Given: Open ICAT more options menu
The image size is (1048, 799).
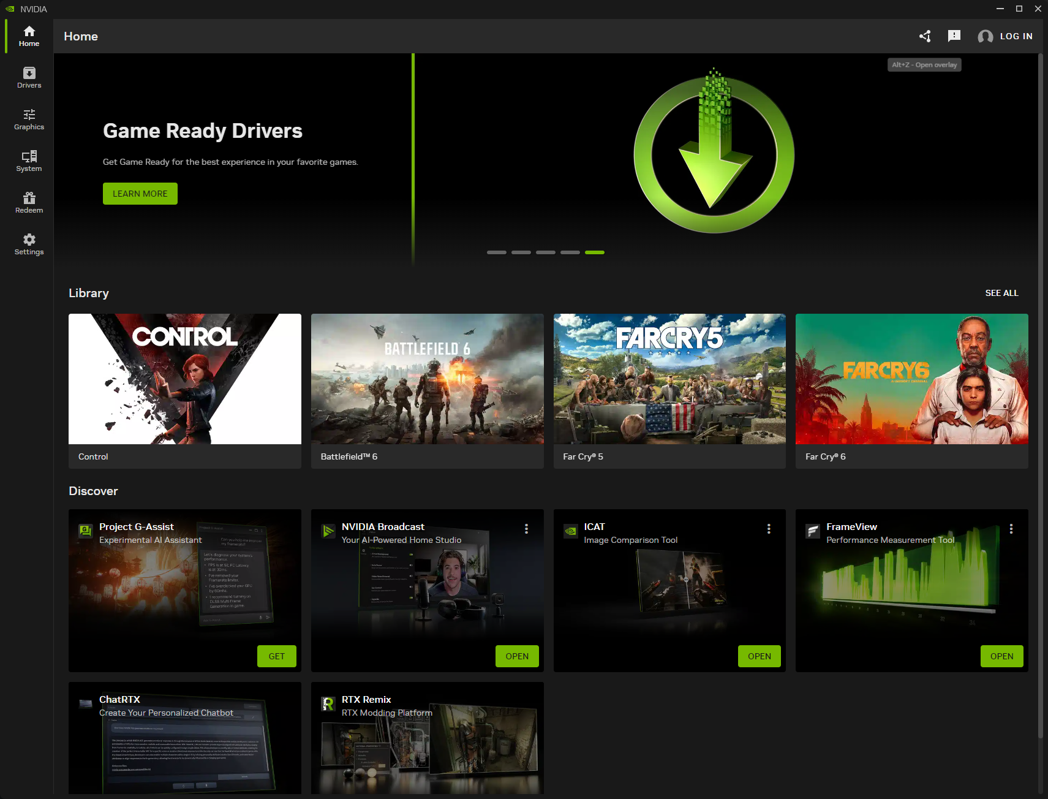Looking at the screenshot, I should [769, 529].
